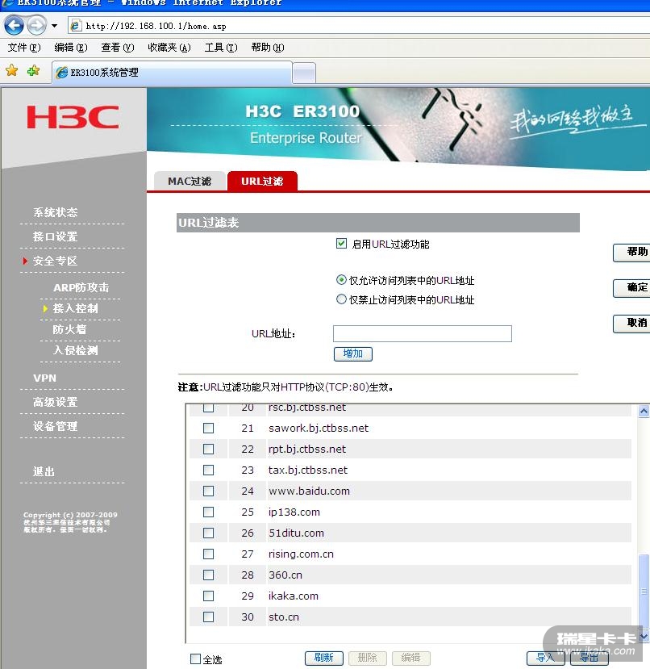
Task: Check the box for row 25 ip138.com
Action: (x=209, y=512)
